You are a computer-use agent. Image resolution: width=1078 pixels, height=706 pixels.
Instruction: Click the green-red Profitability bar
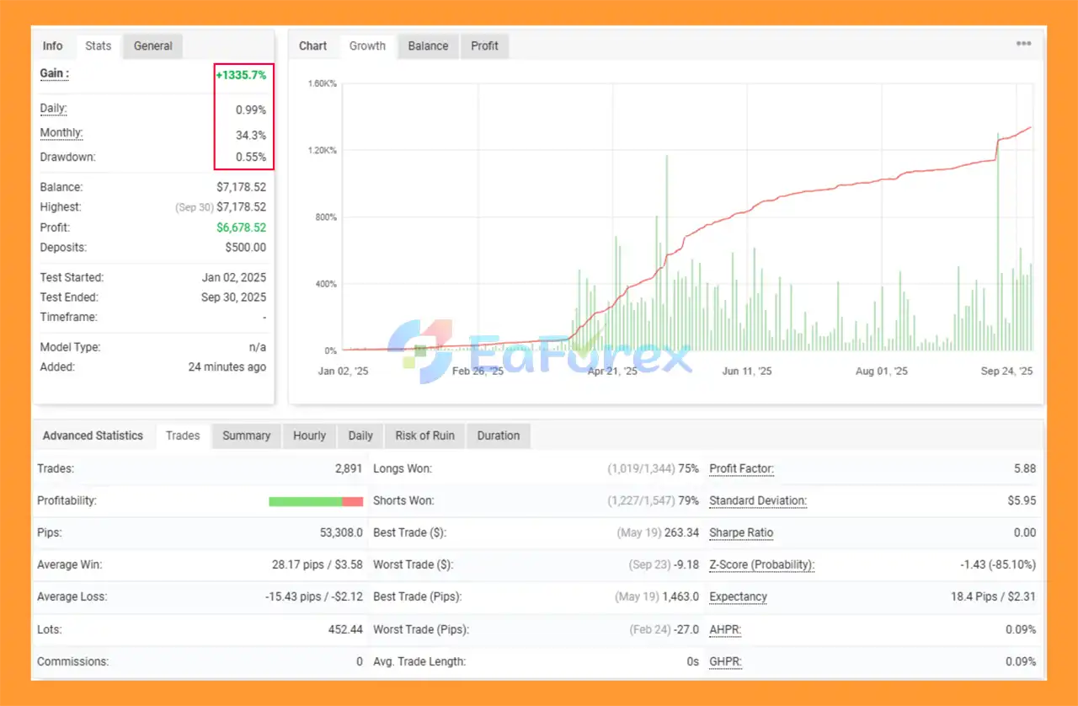[315, 501]
